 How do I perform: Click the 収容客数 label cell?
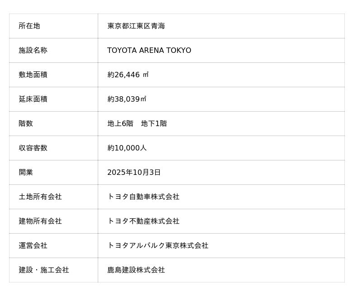pos(33,148)
